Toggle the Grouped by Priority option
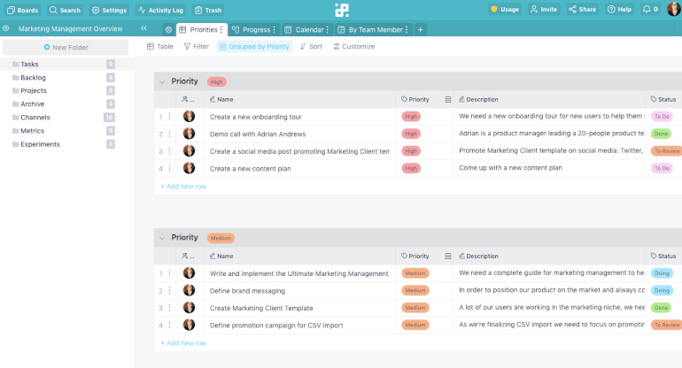682x368 pixels. [x=254, y=46]
